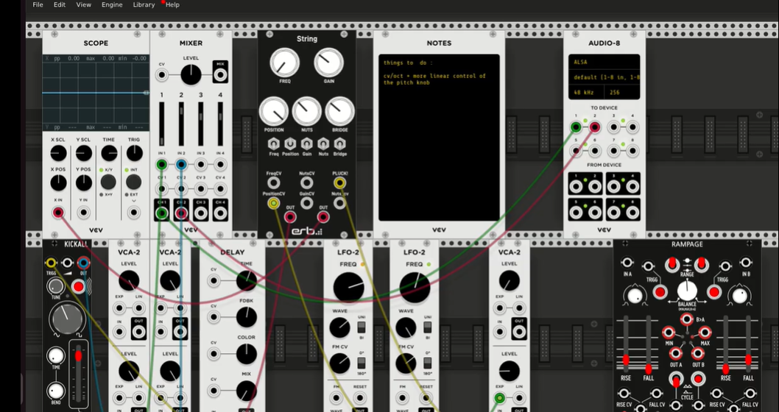Open the Library menu
The height and width of the screenshot is (412, 779).
pyautogui.click(x=144, y=4)
